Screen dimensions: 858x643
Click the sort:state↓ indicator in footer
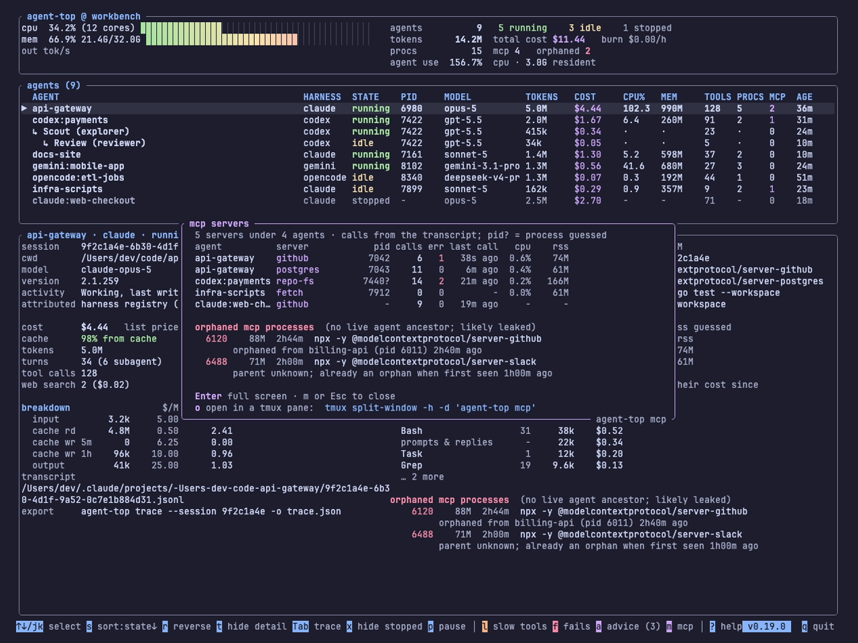coord(127,626)
